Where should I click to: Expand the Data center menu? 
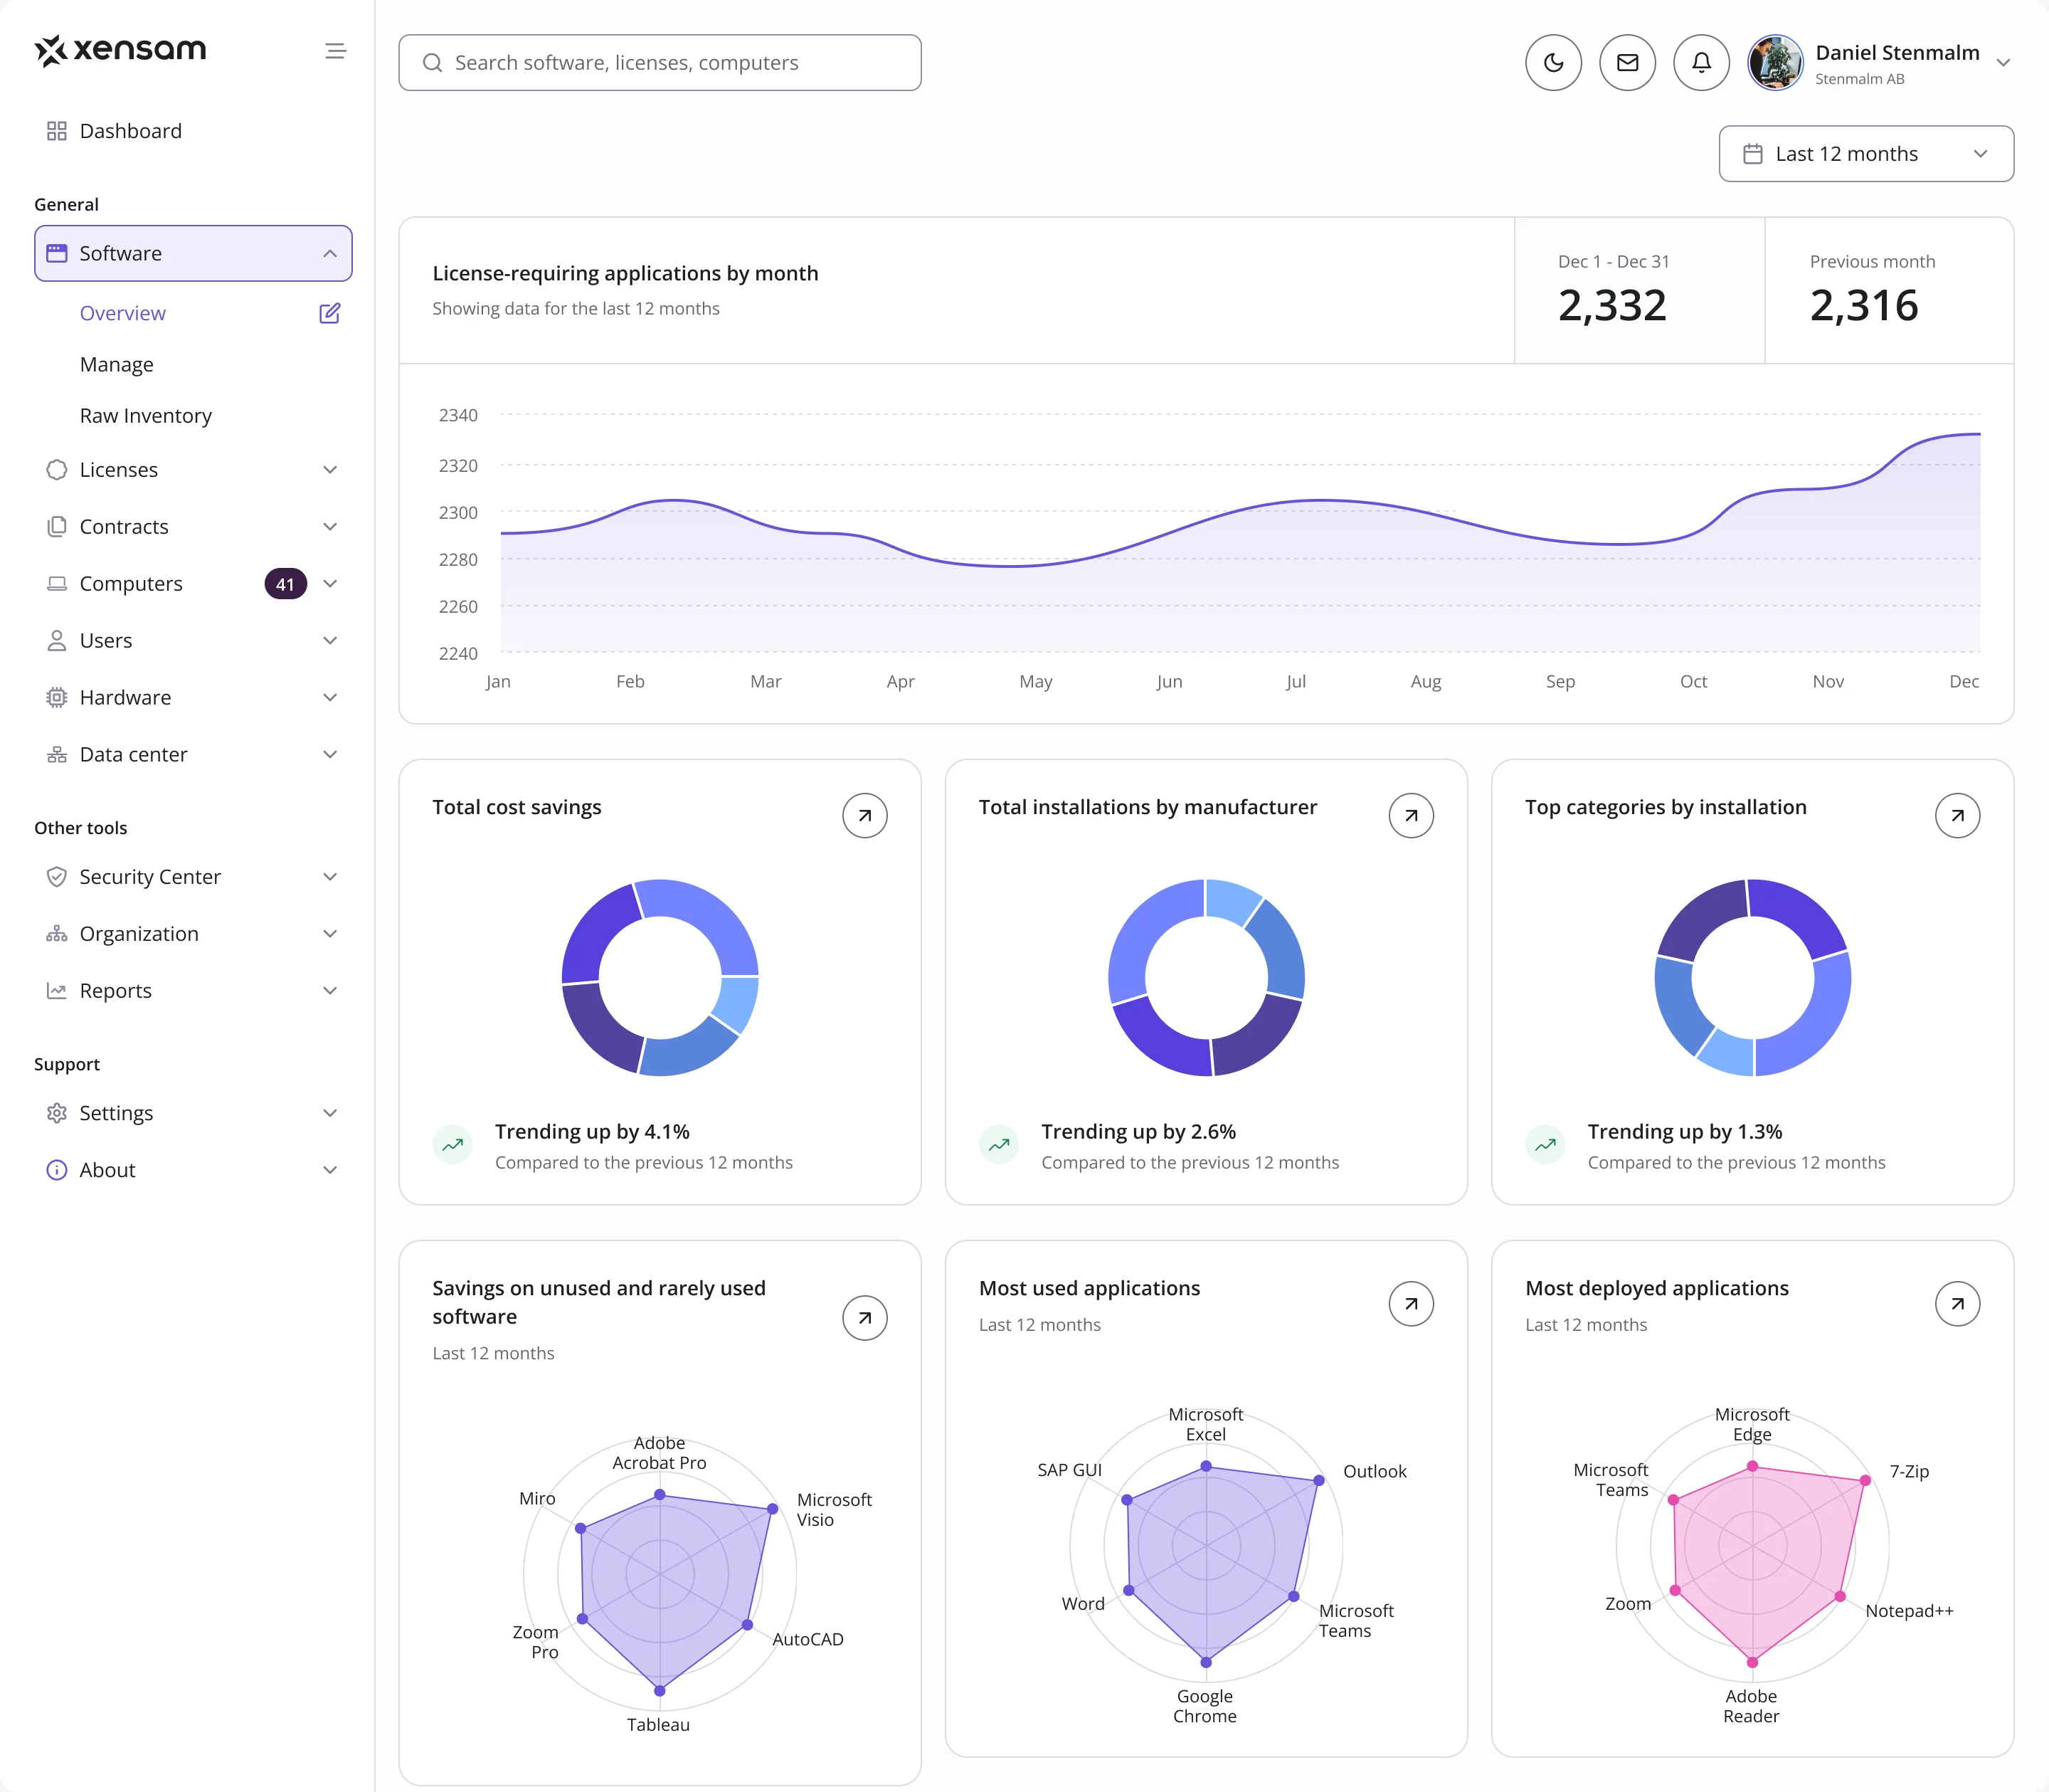[193, 755]
